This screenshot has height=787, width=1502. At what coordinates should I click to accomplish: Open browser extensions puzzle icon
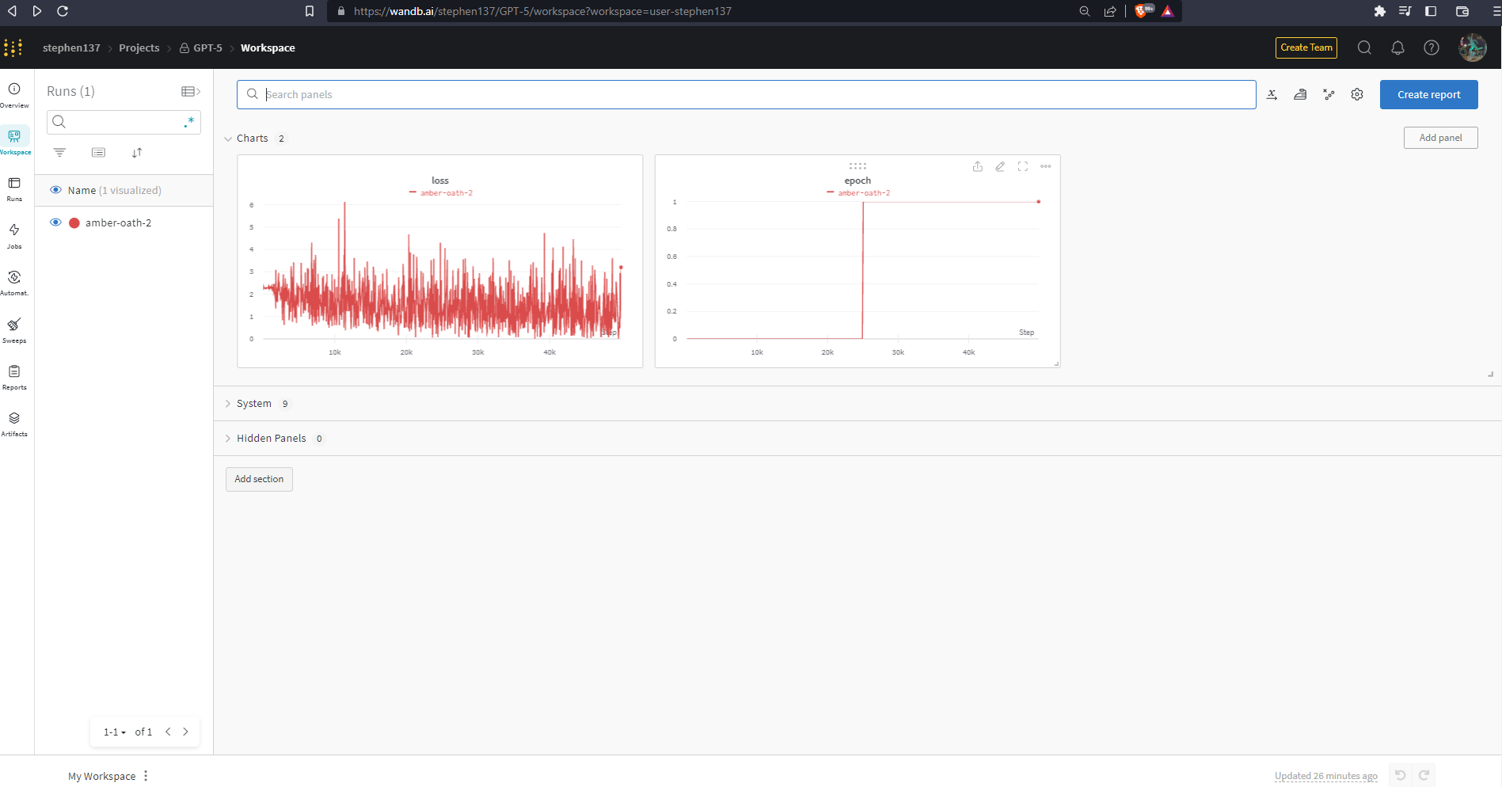(x=1380, y=11)
